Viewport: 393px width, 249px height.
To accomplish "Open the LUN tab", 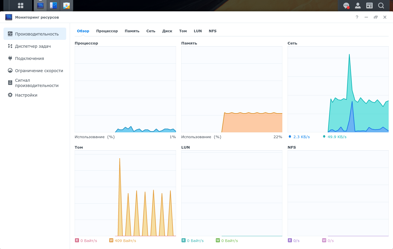I will point(198,31).
